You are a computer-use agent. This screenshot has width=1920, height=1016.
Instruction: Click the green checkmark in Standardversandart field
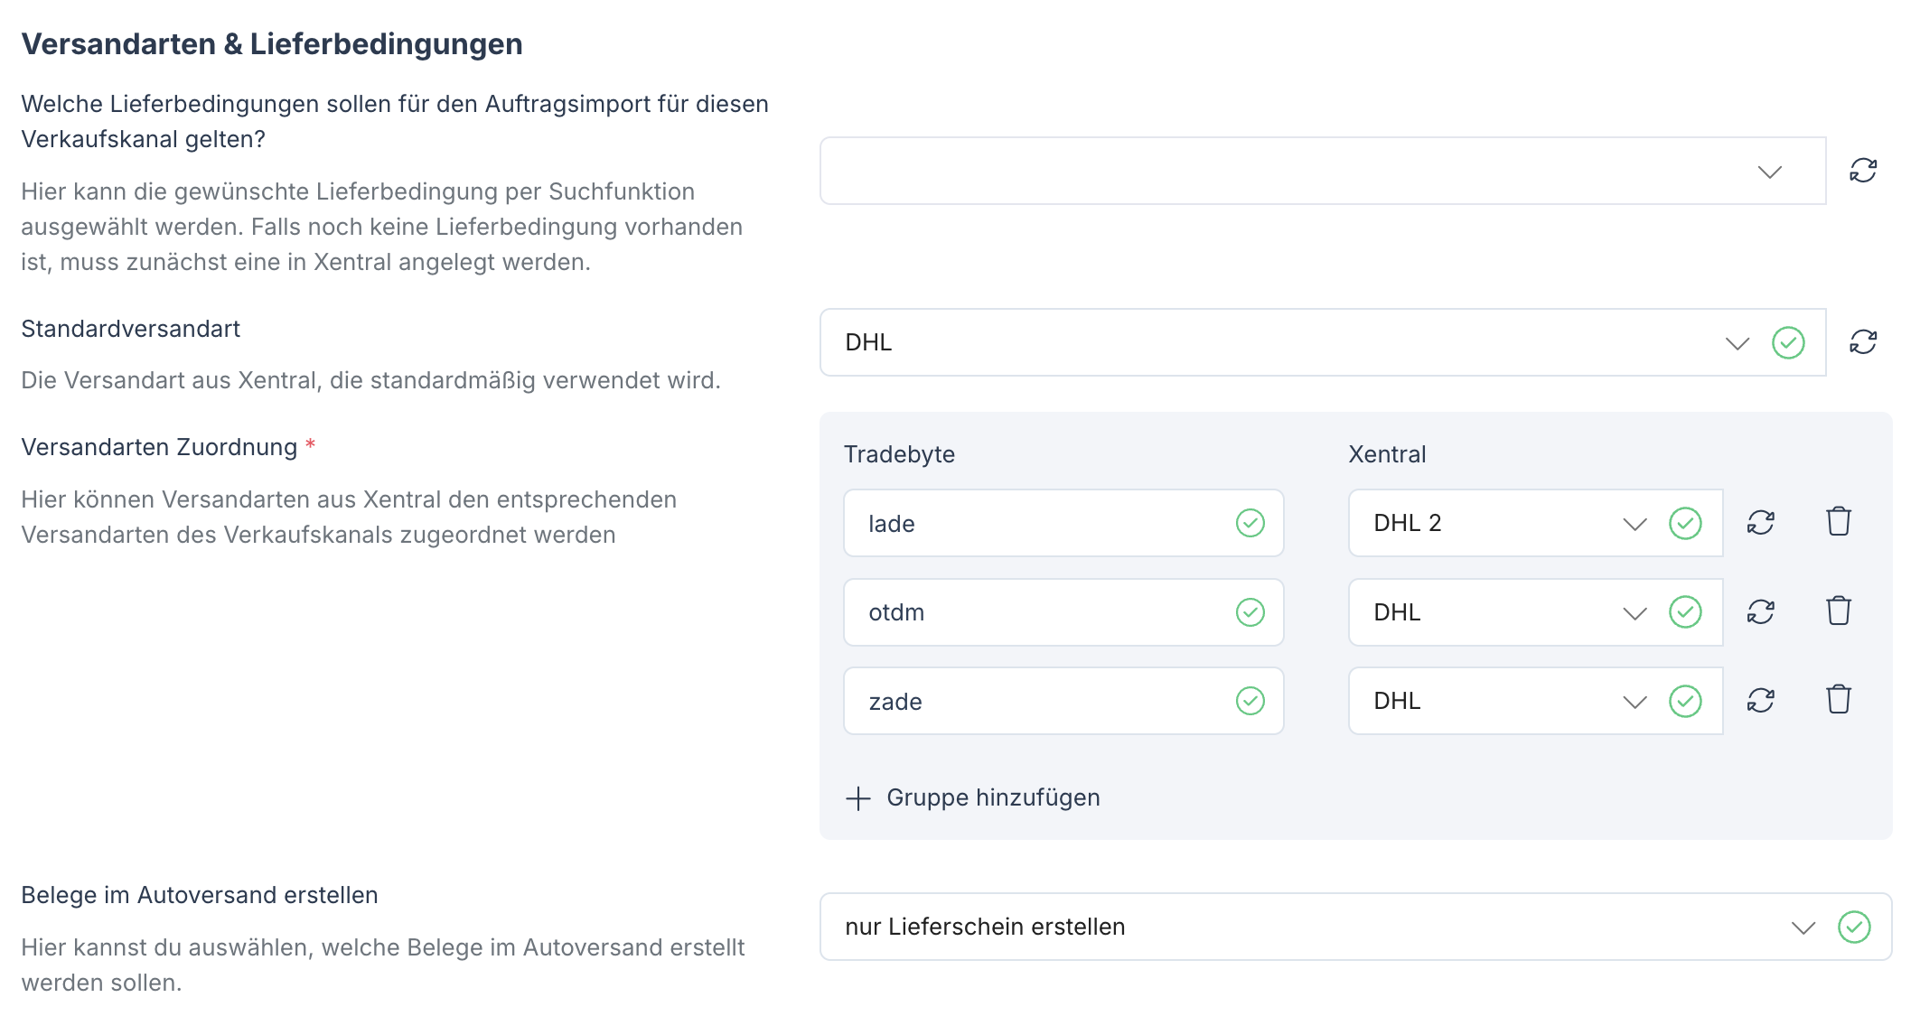[1788, 343]
